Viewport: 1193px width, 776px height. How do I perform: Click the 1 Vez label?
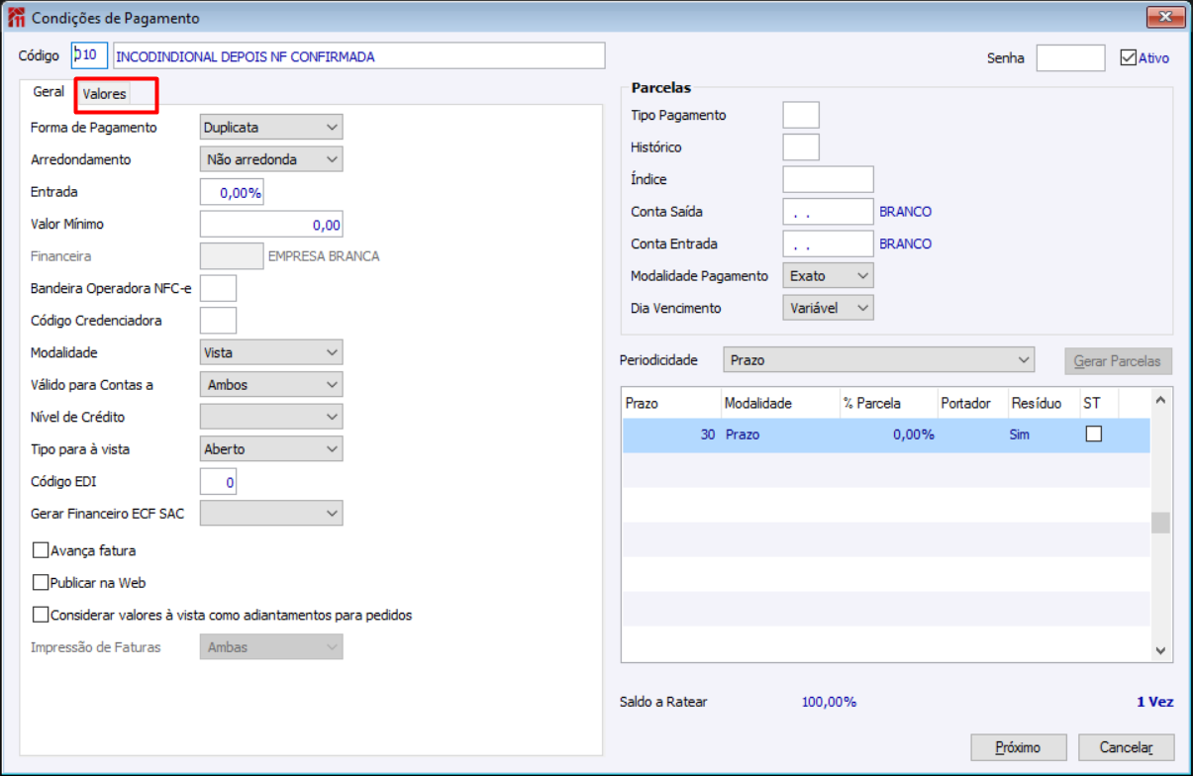[x=1154, y=702]
